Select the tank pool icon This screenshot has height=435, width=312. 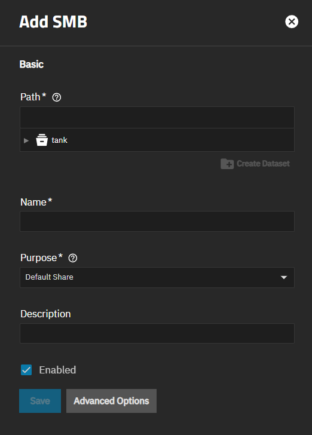[x=42, y=140]
